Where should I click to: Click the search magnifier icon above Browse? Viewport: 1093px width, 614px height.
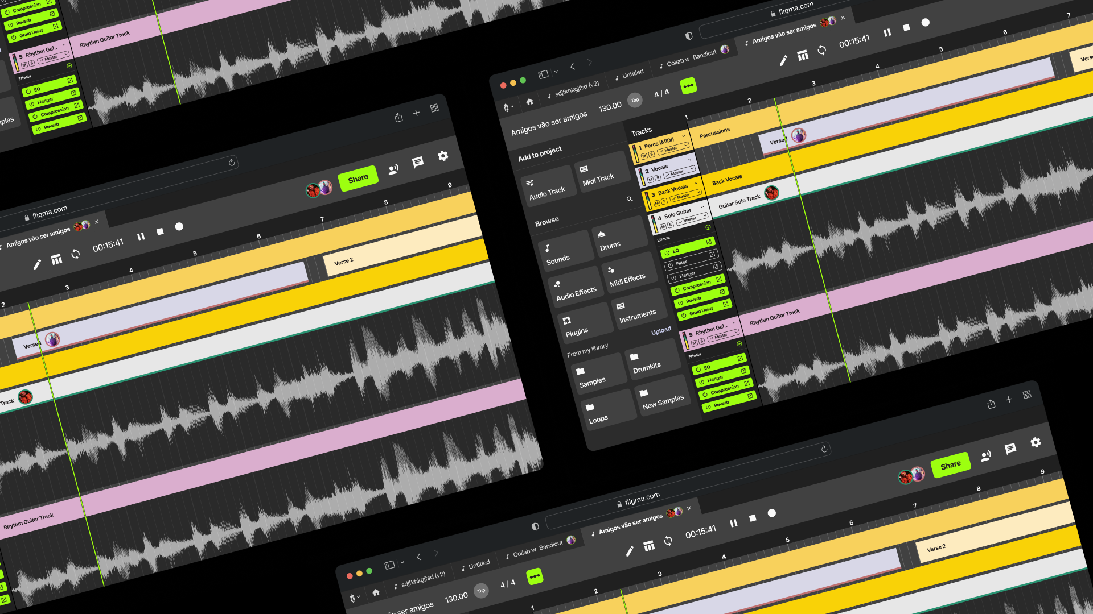point(630,199)
